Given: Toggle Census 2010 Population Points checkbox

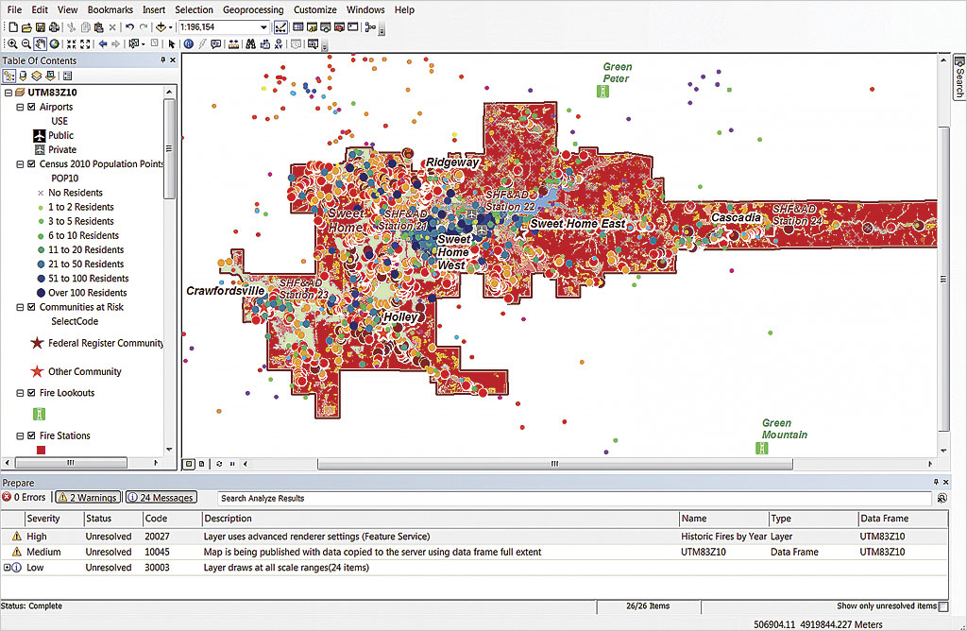Looking at the screenshot, I should point(31,164).
